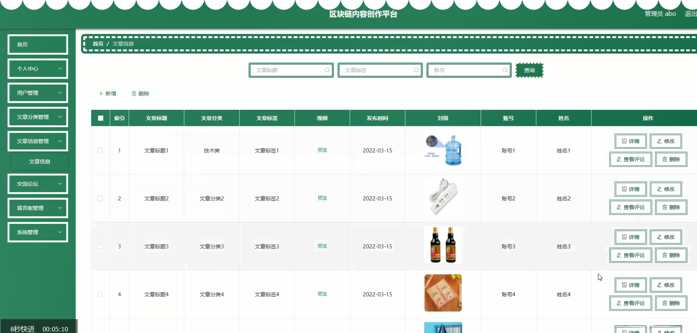The image size is (697, 333).
Task: Click the search icon in 账号 field
Action: [505, 70]
